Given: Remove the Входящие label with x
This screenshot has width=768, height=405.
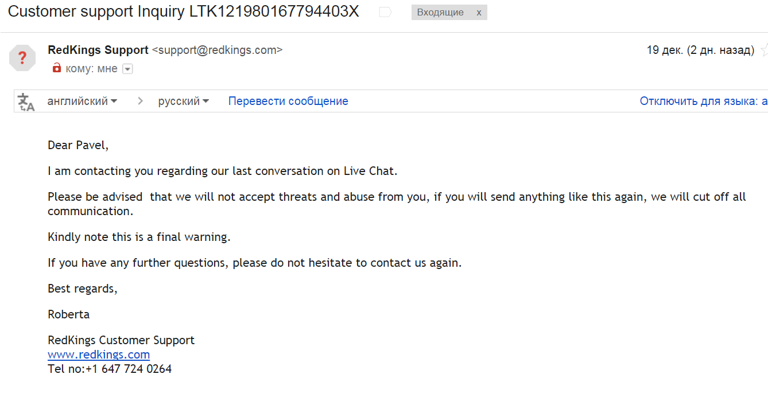Looking at the screenshot, I should 479,13.
